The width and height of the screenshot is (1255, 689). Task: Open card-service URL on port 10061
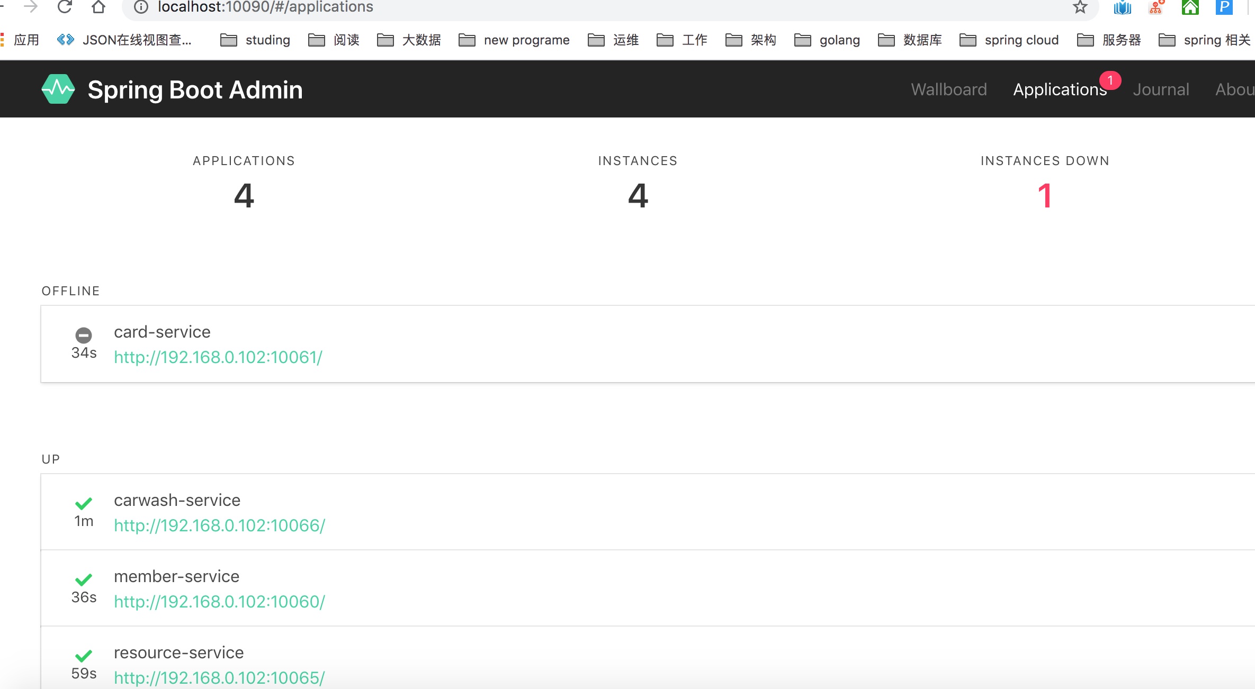tap(218, 357)
